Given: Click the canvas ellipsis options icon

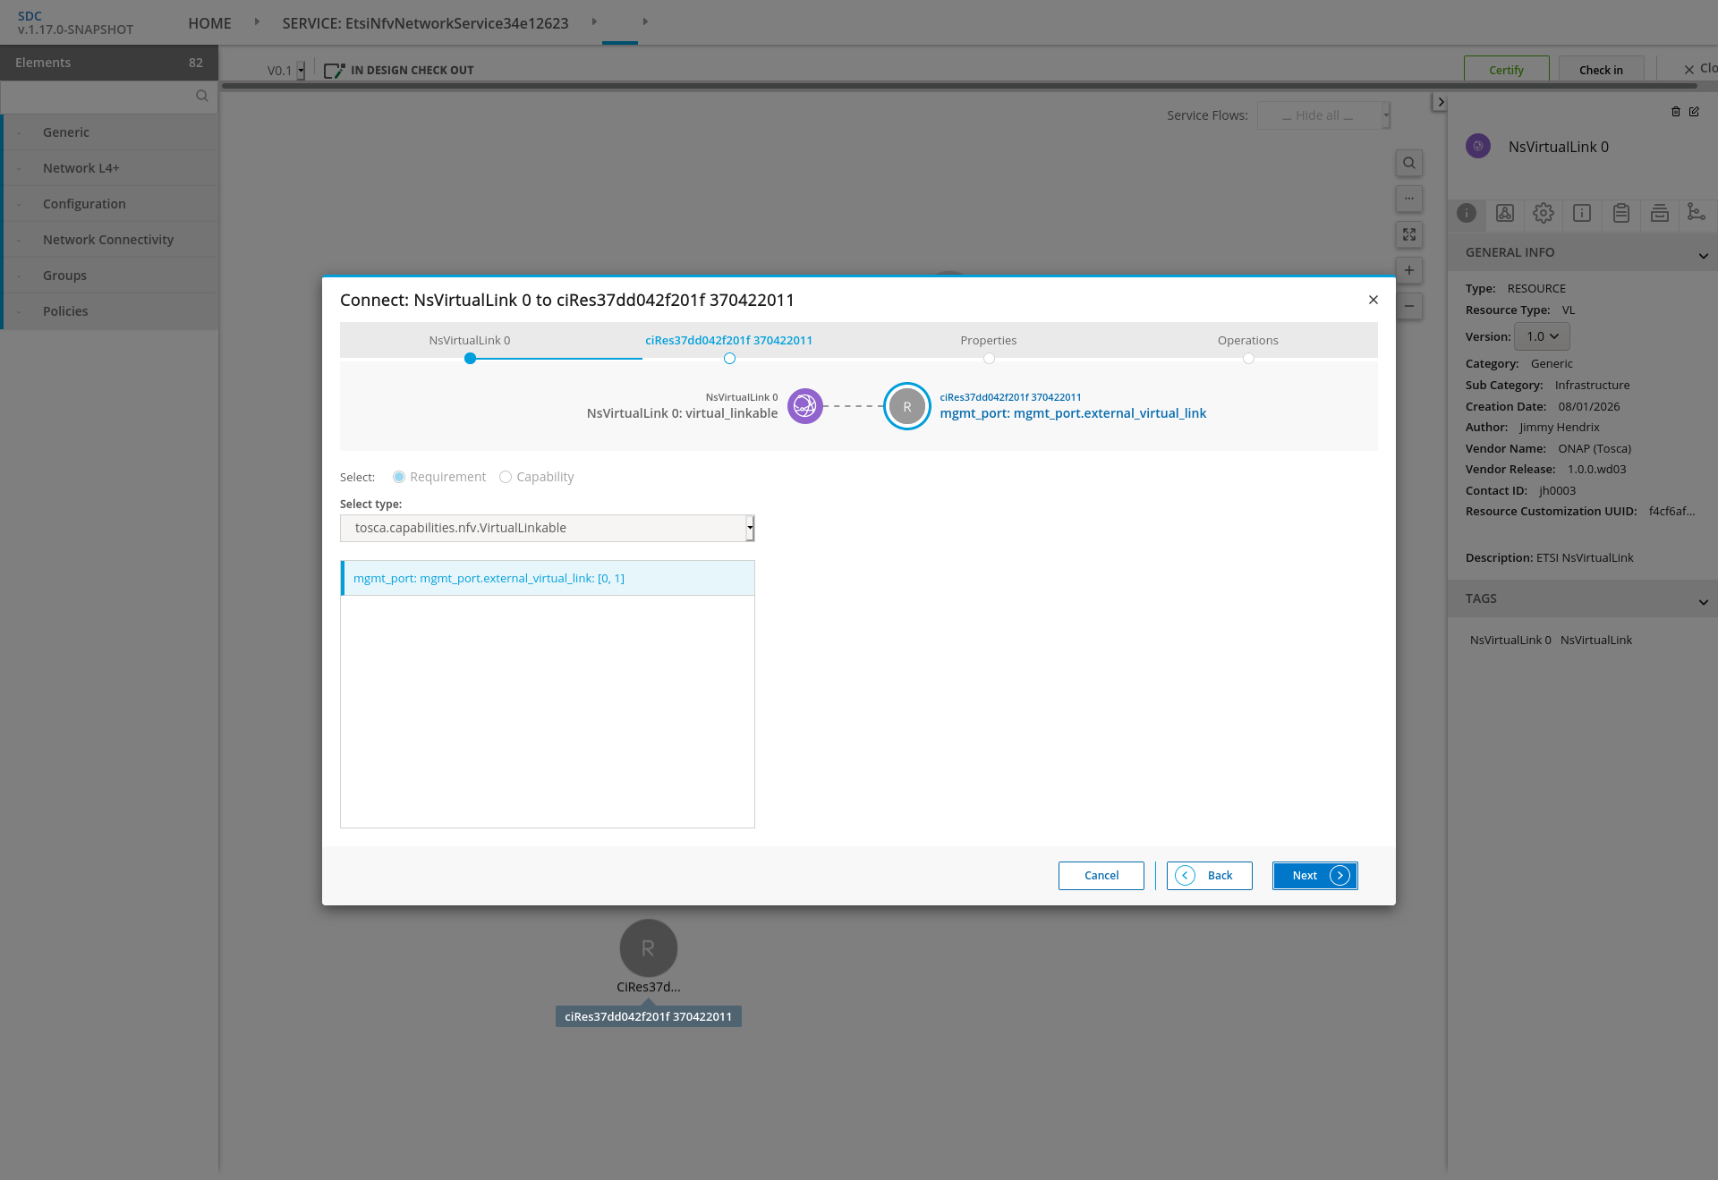Looking at the screenshot, I should point(1409,199).
